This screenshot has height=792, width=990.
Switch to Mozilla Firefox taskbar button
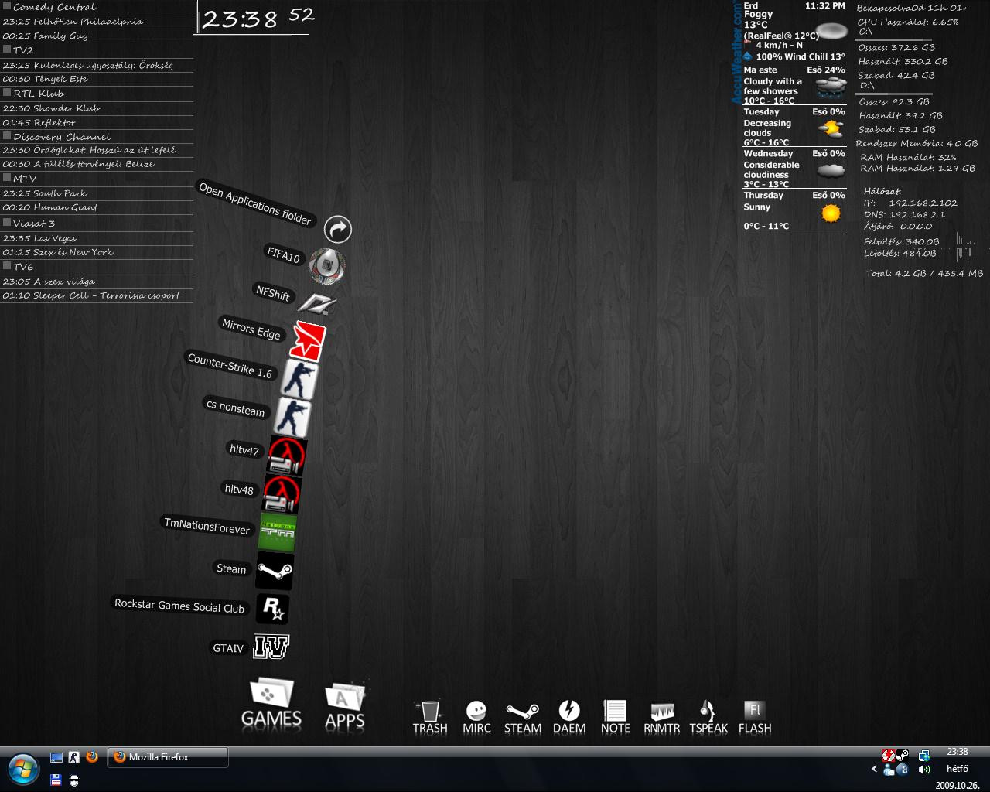pos(168,757)
